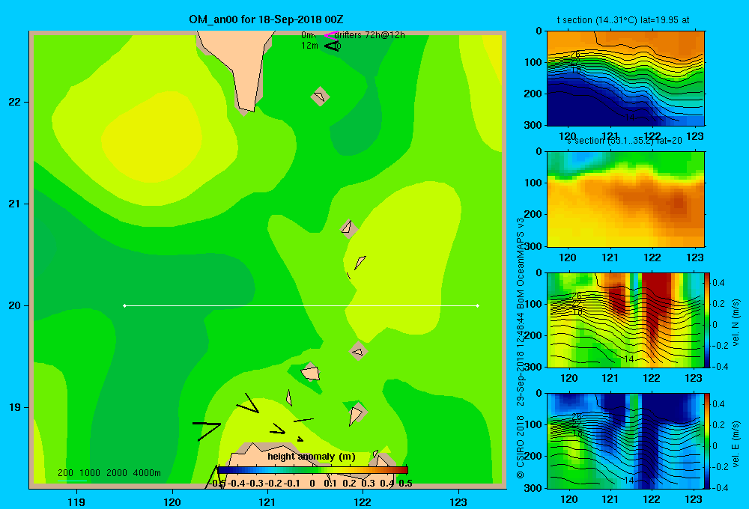Open the northward velocity section plot
This screenshot has height=509, width=749.
(625, 320)
